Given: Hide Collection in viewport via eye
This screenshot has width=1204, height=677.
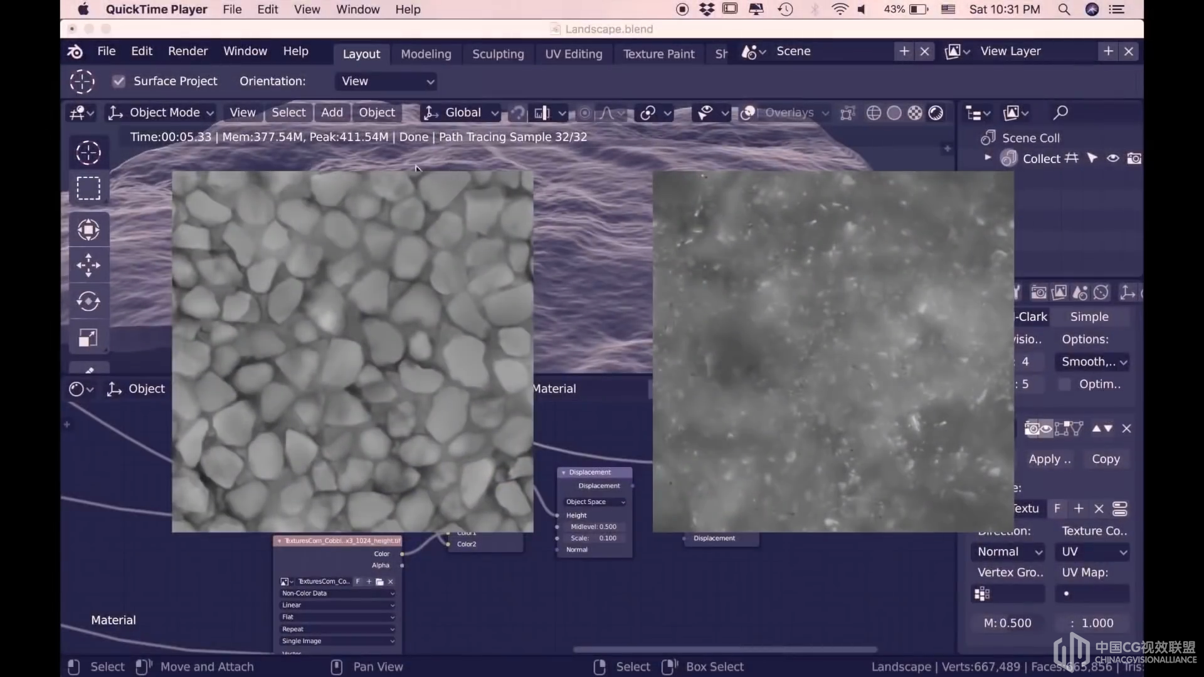Looking at the screenshot, I should [1113, 159].
